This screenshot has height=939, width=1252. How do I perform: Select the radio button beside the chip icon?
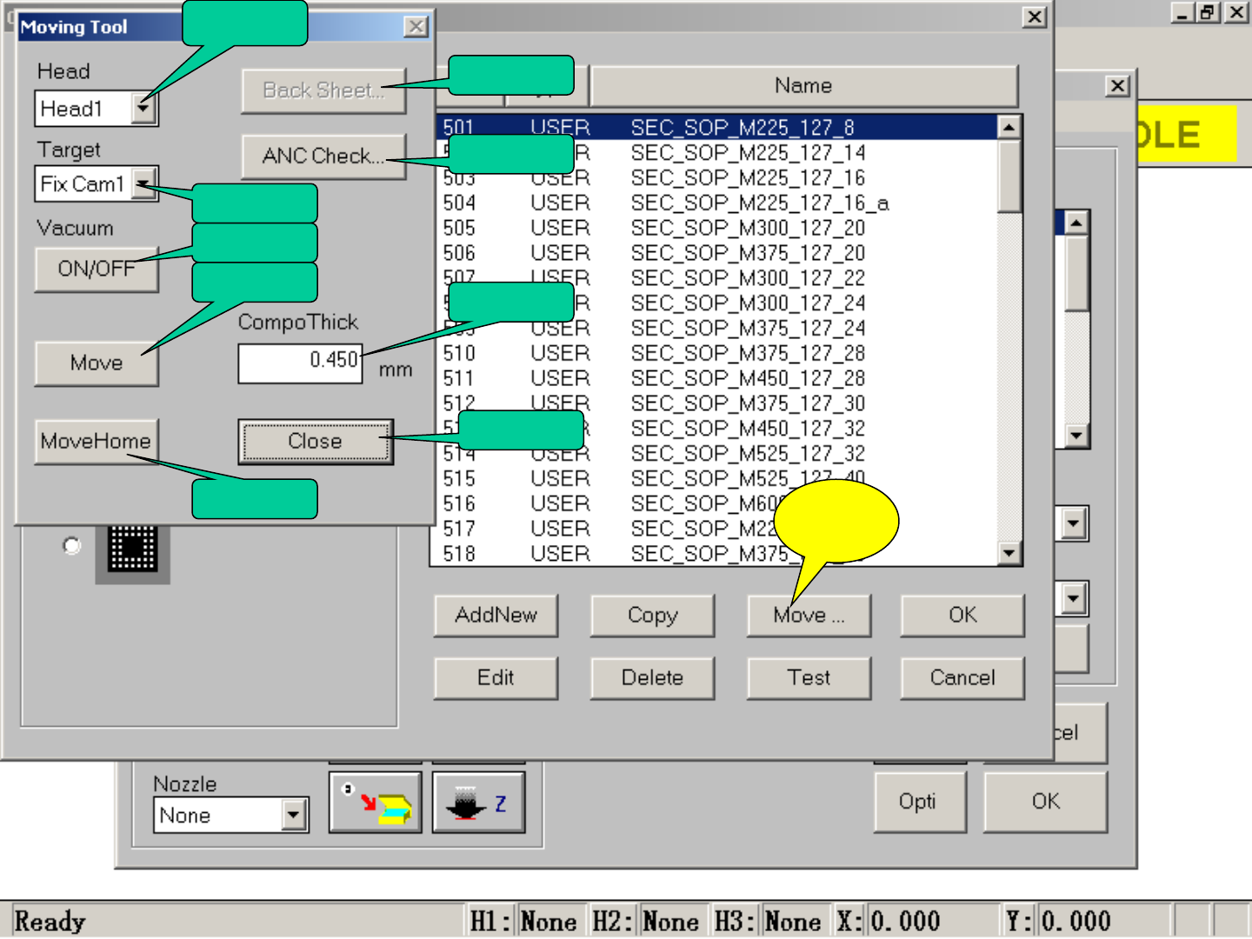[x=72, y=545]
